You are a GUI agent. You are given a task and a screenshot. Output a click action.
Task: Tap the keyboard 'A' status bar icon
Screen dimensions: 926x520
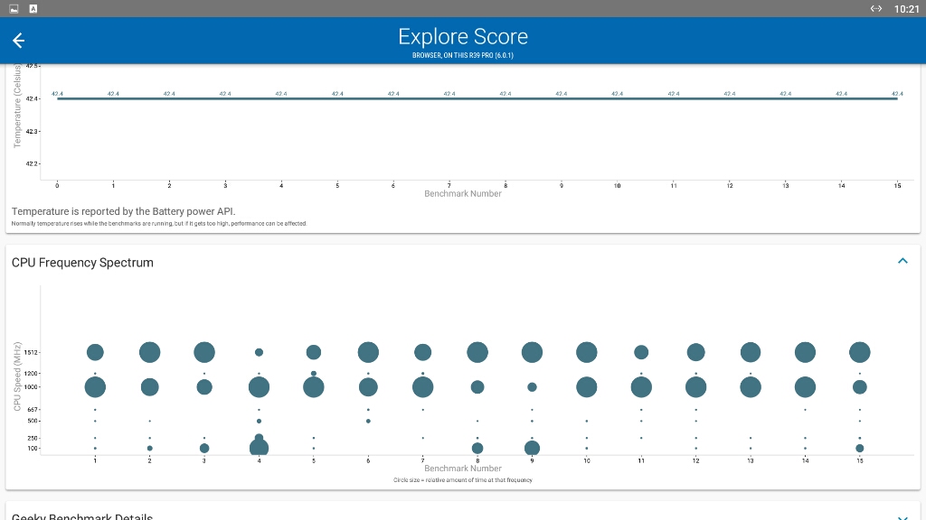(33, 9)
